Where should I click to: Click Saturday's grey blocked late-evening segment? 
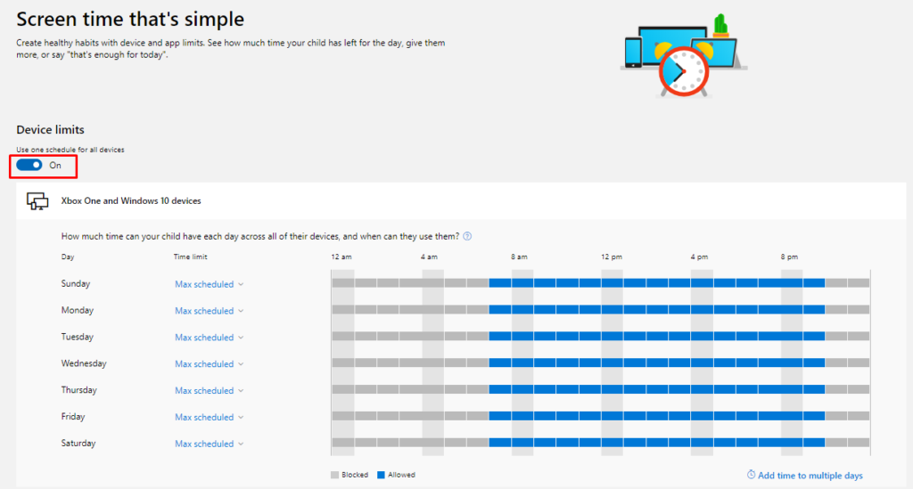coord(847,443)
